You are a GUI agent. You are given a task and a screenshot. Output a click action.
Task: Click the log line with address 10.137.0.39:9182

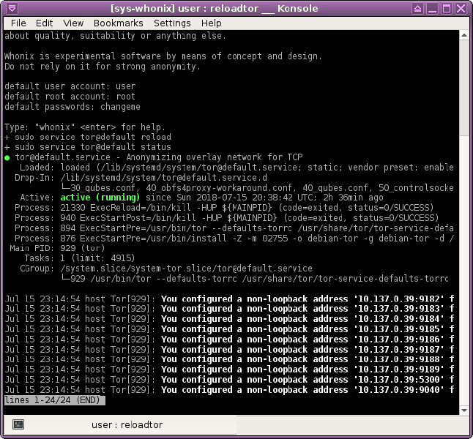coord(229,299)
